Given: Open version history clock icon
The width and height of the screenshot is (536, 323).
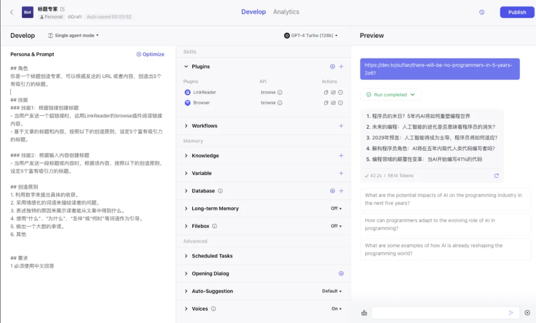Looking at the screenshot, I should point(481,12).
